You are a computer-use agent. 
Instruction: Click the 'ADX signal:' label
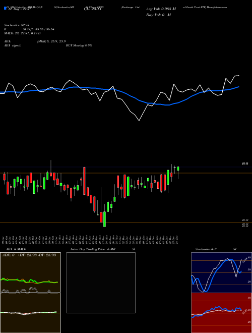pyautogui.click(x=13, y=45)
